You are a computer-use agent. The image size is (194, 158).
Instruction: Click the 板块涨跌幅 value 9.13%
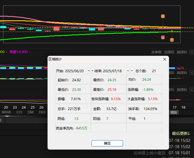click(116, 99)
